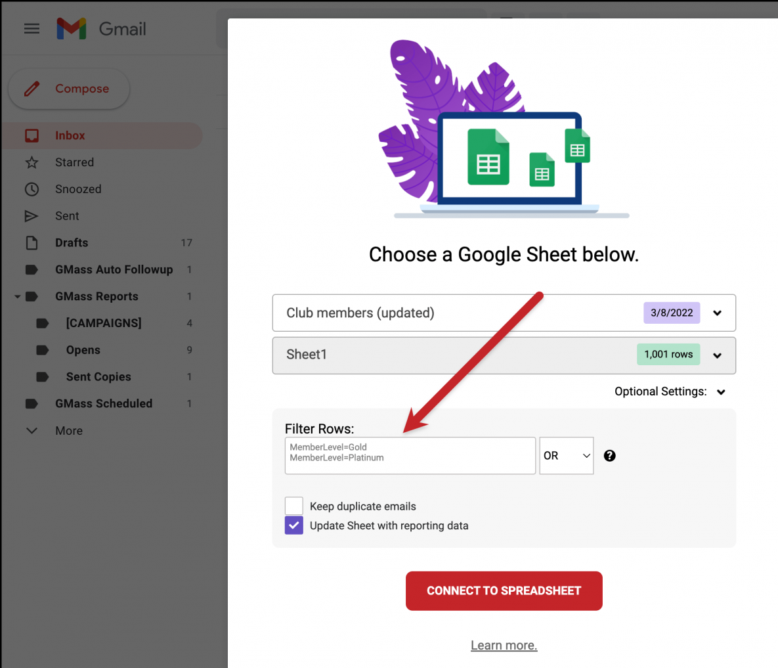Click the GMass Reports label icon

tap(32, 296)
